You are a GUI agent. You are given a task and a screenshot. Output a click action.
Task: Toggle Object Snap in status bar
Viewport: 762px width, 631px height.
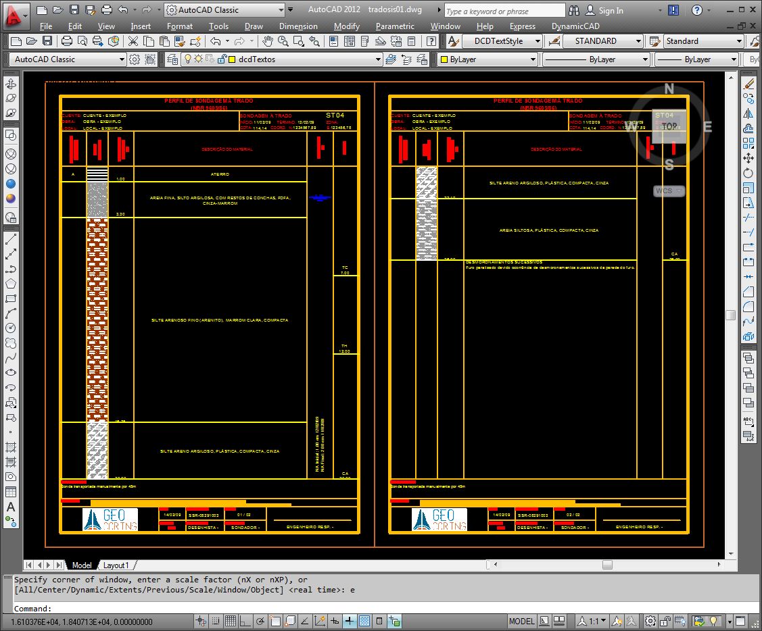point(276,621)
